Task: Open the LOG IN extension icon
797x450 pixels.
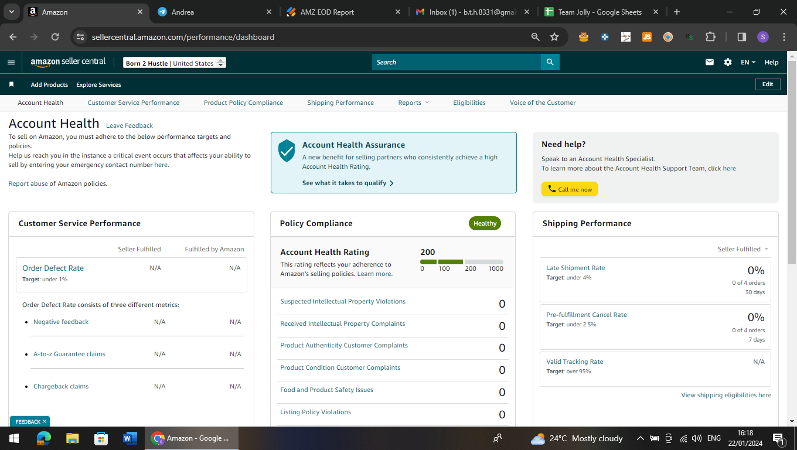Action: (626, 37)
